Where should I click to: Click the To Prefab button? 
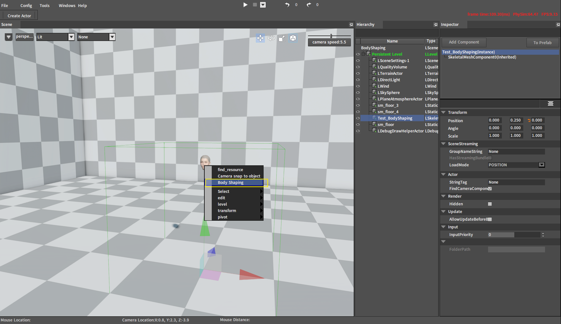click(x=542, y=43)
